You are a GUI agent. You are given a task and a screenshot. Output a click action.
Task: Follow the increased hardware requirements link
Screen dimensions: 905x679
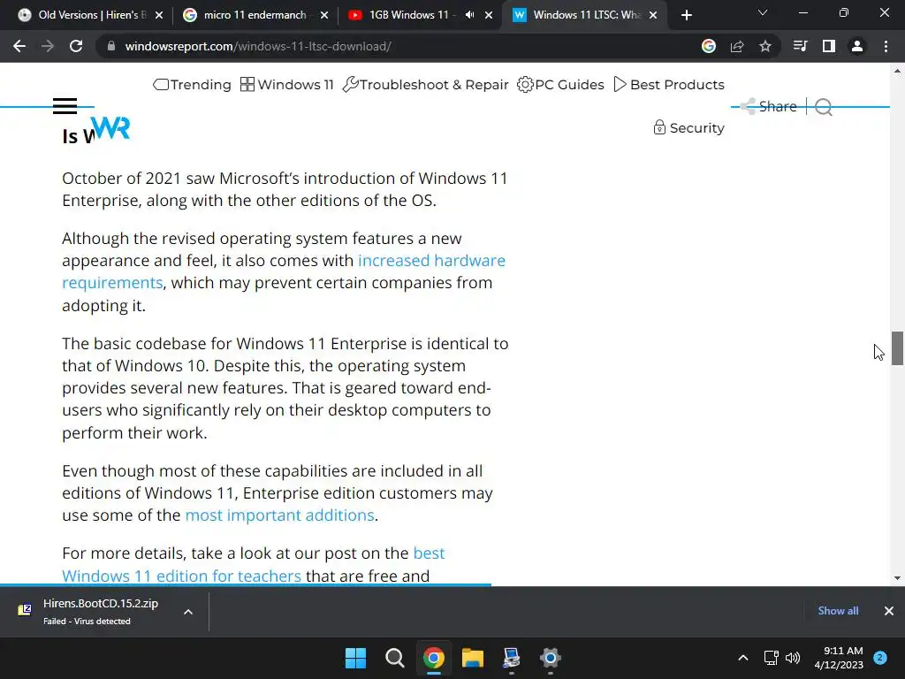(x=284, y=271)
